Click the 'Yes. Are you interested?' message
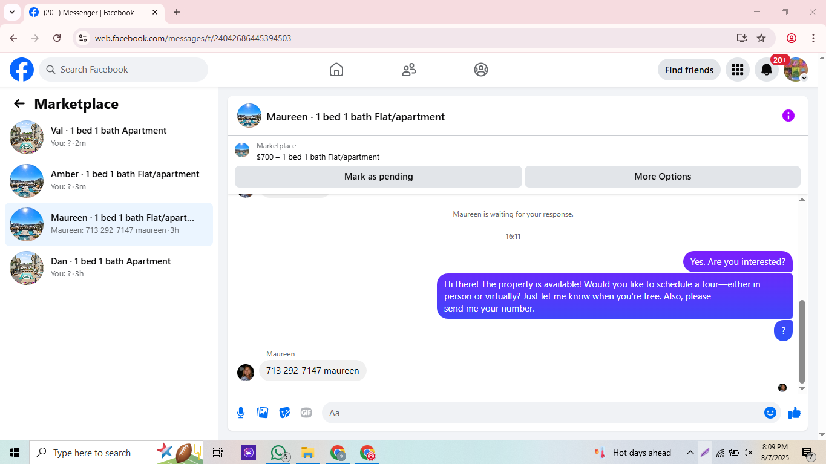 pos(738,262)
